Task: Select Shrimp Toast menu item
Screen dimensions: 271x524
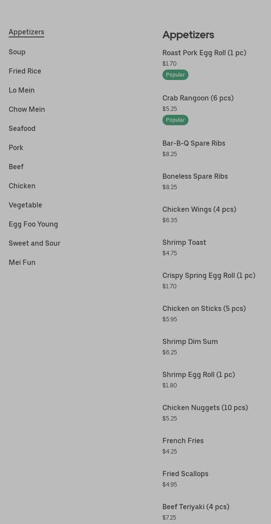Action: click(x=184, y=243)
